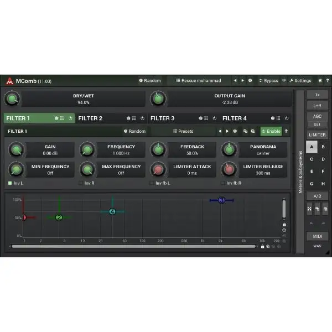The width and height of the screenshot is (332, 332).
Task: Enable the Inv R checkbox
Action: [x=81, y=183]
